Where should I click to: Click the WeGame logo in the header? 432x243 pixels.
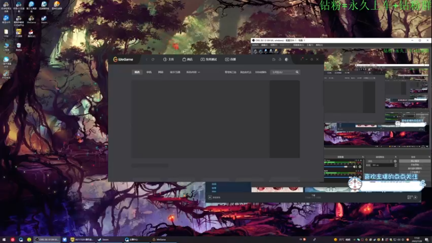123,59
